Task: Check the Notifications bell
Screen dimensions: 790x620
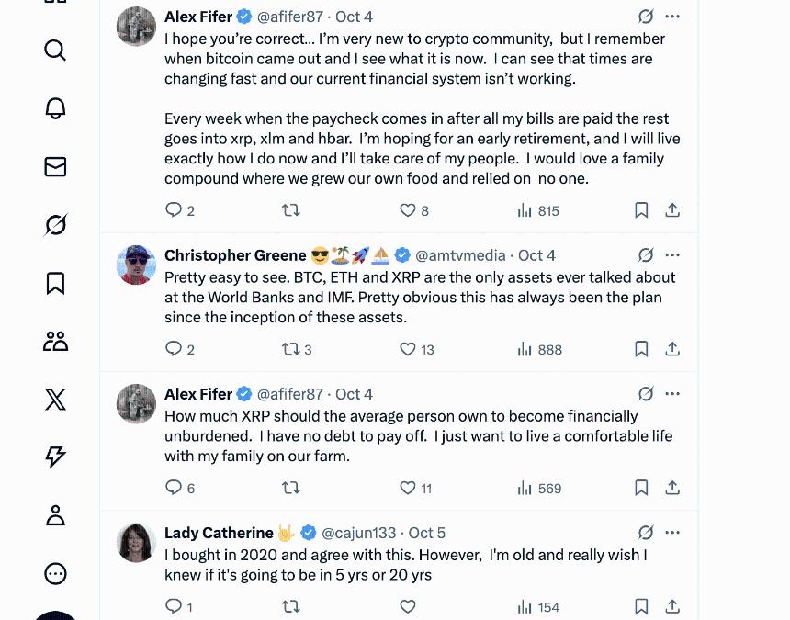Action: 54,108
